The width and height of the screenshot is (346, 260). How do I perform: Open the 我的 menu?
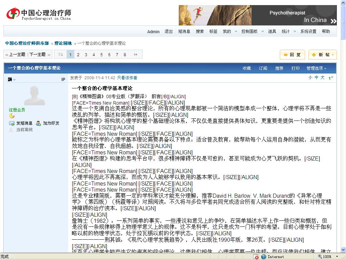(227, 31)
